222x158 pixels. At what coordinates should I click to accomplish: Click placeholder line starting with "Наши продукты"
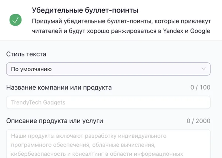click(88, 135)
